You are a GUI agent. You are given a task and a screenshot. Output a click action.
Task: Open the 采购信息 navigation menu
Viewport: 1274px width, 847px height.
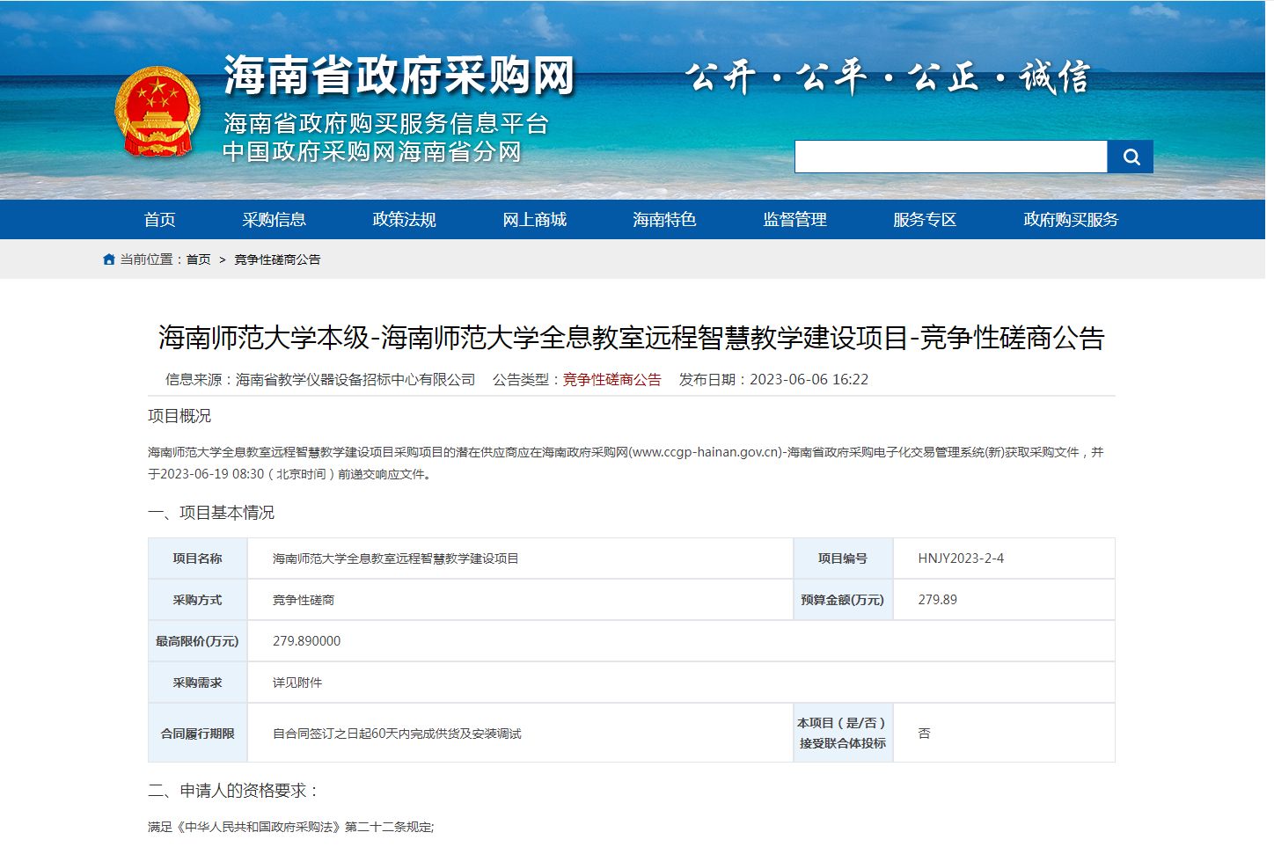click(274, 220)
